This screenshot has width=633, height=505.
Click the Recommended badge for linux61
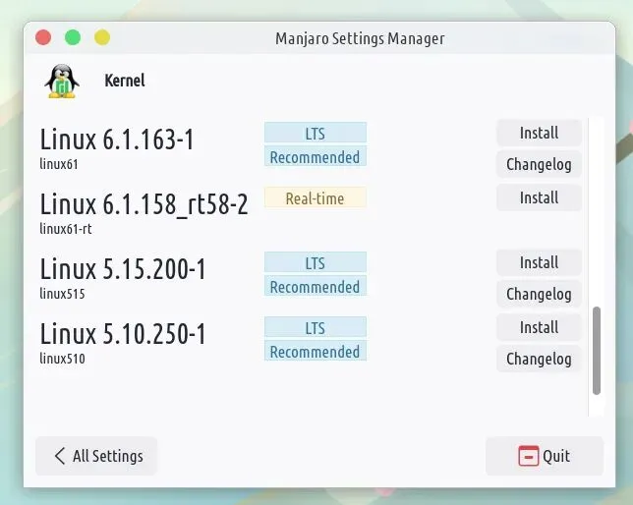316,156
